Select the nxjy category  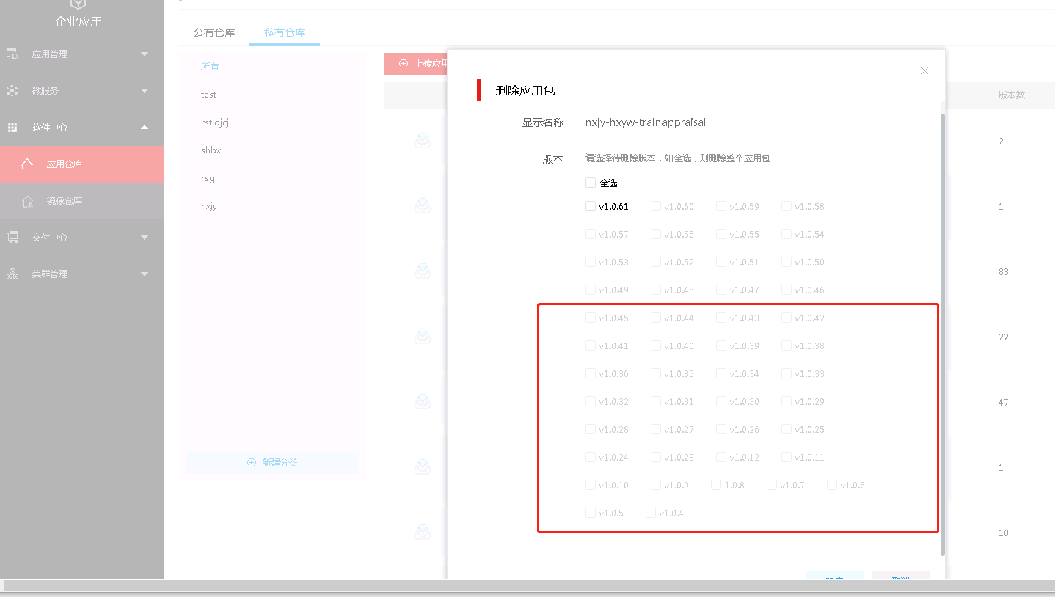pos(209,206)
